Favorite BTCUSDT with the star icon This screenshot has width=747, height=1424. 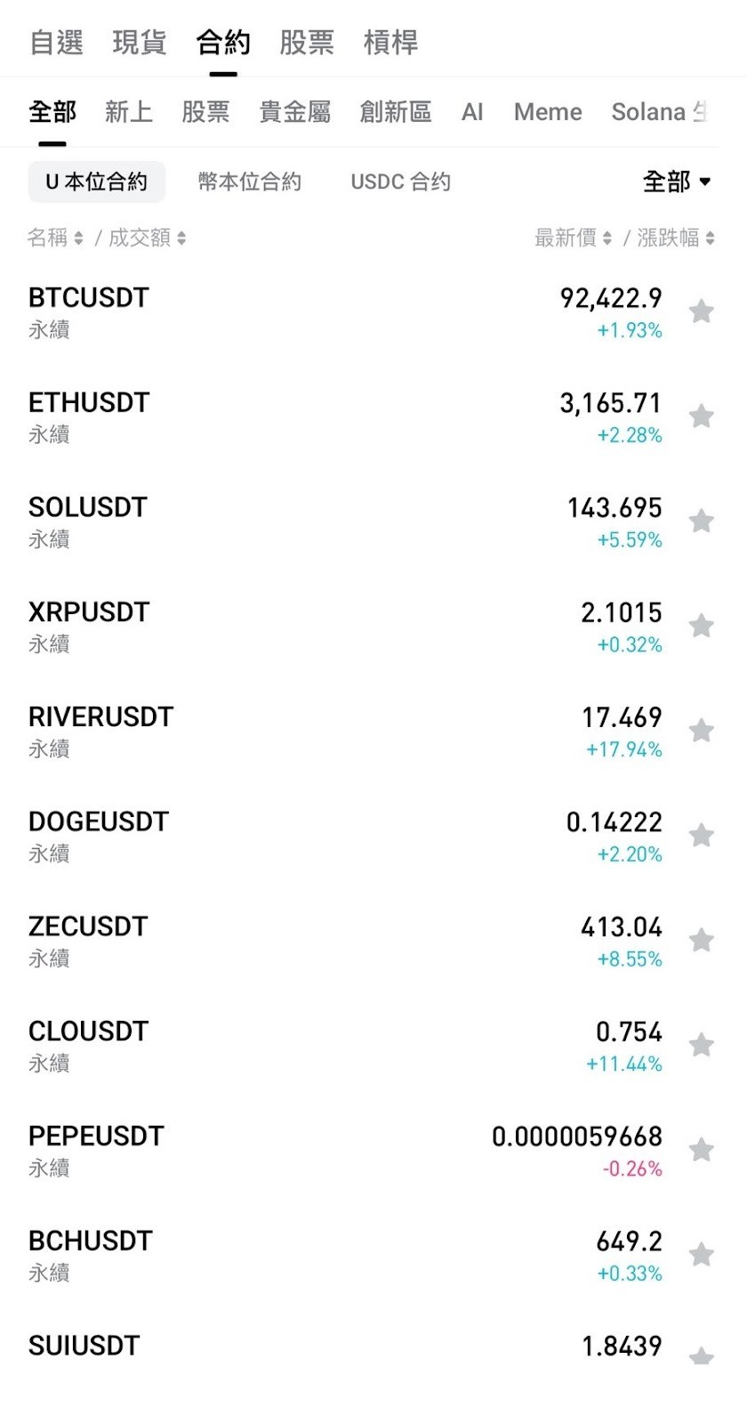click(702, 311)
